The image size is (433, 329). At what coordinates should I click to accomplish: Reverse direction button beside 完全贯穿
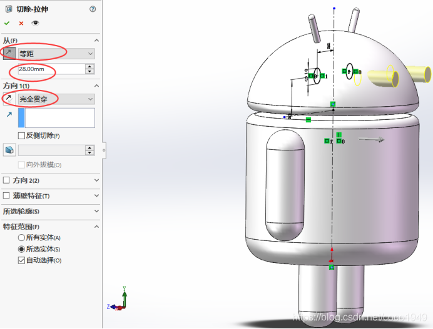9,99
